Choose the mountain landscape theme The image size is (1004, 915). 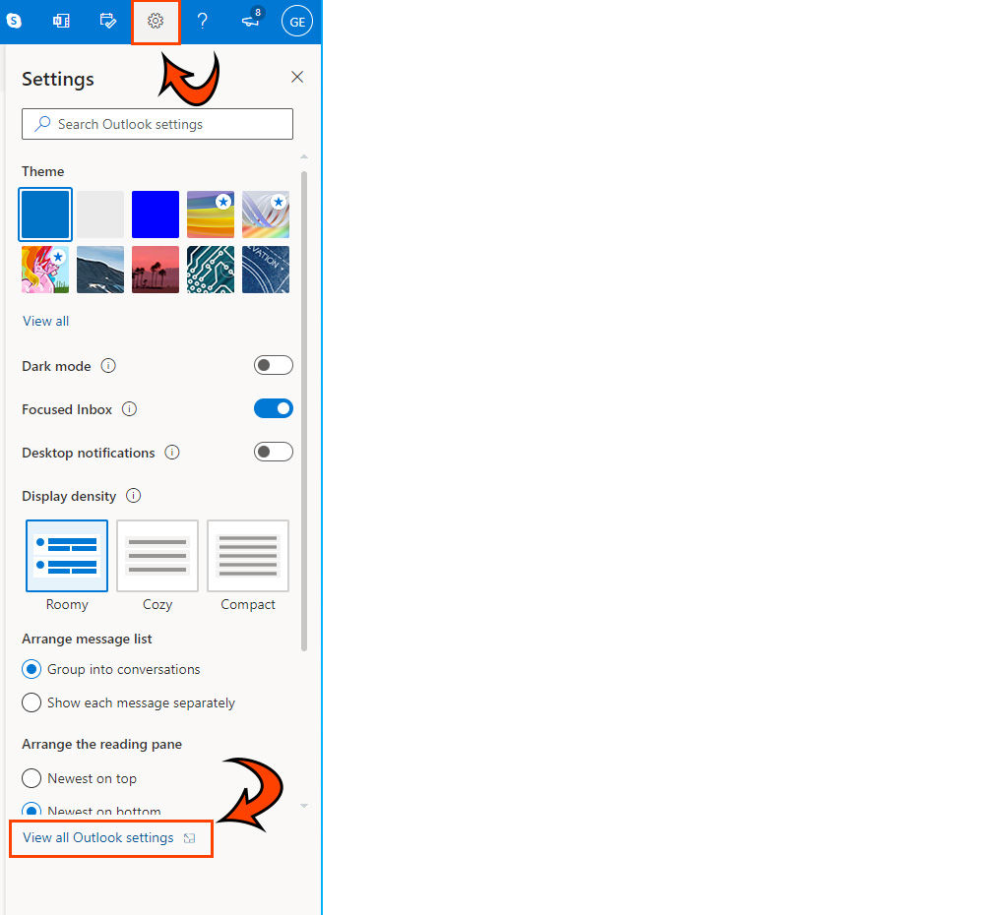tap(100, 270)
